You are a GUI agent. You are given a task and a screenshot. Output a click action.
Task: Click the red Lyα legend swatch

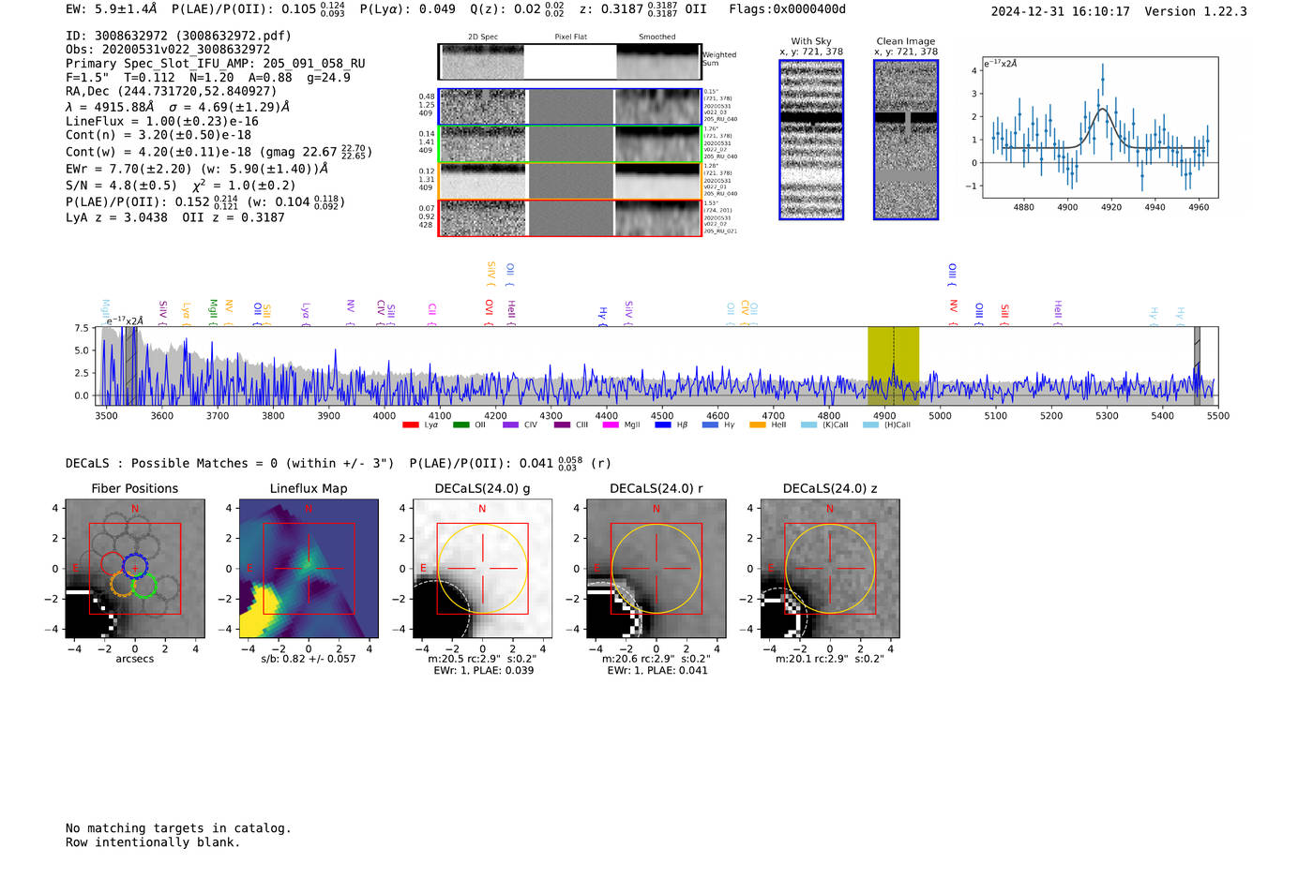click(410, 425)
